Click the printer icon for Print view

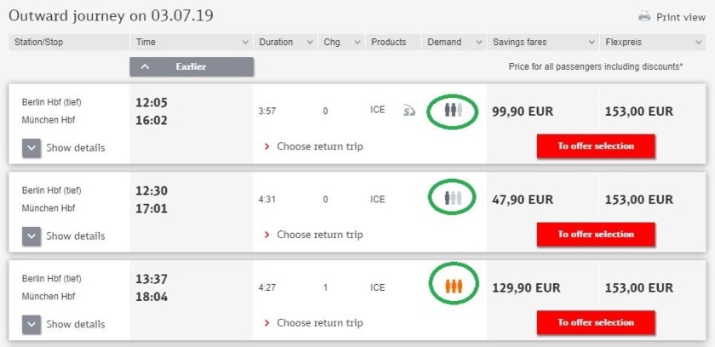644,16
